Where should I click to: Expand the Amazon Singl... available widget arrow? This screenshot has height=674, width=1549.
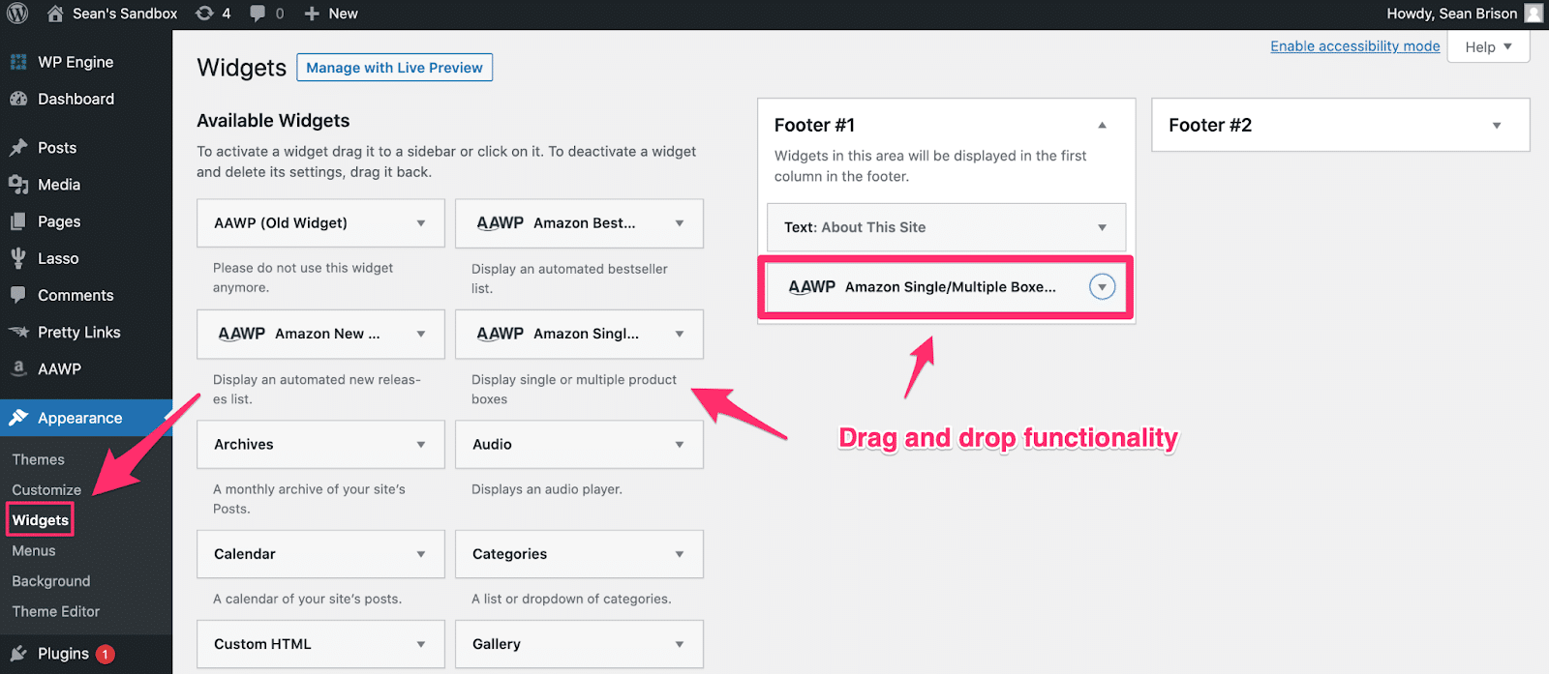click(x=680, y=334)
